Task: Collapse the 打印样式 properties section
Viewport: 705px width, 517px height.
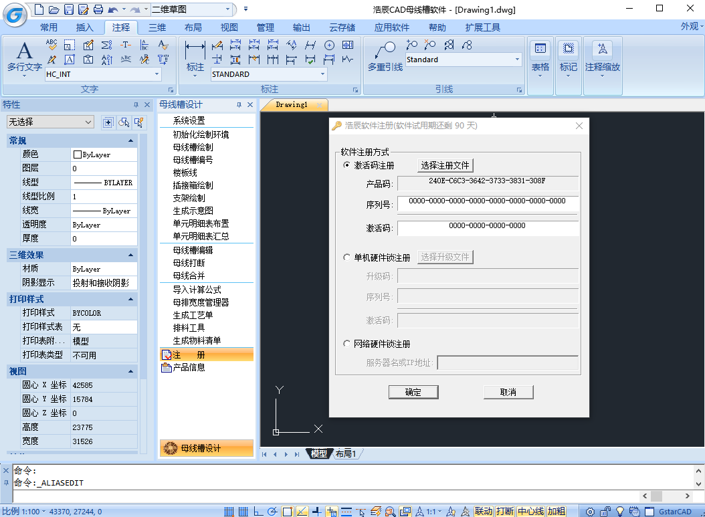Action: click(x=131, y=299)
